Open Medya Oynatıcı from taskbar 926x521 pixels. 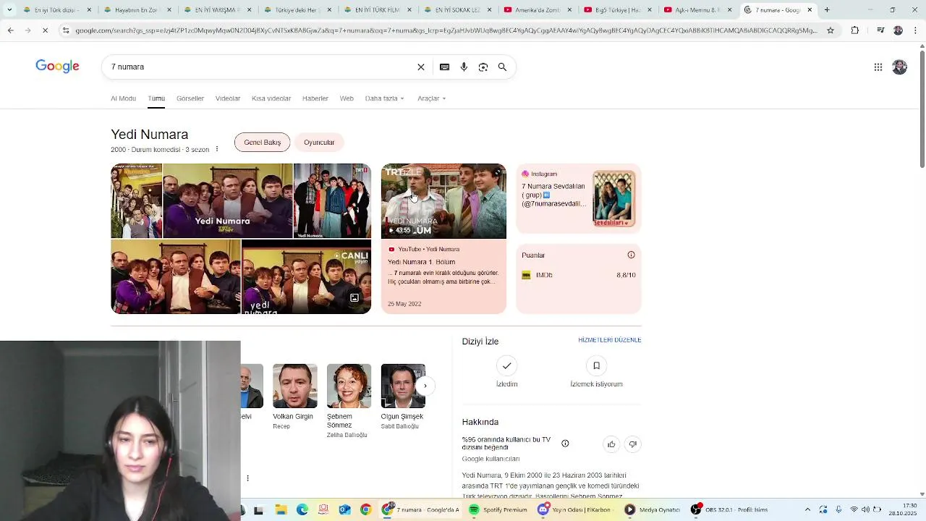point(651,509)
